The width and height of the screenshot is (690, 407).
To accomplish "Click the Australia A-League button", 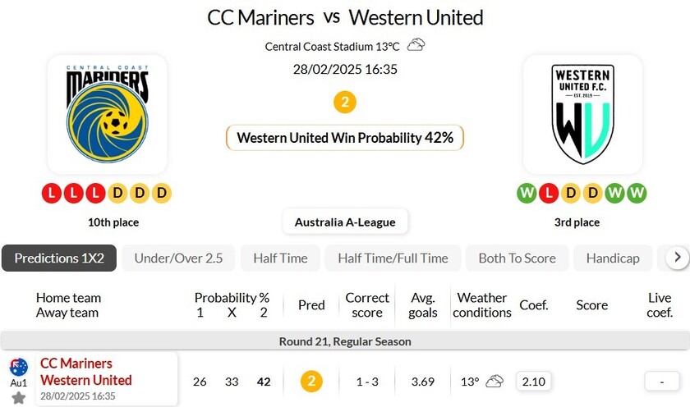I will pos(345,222).
